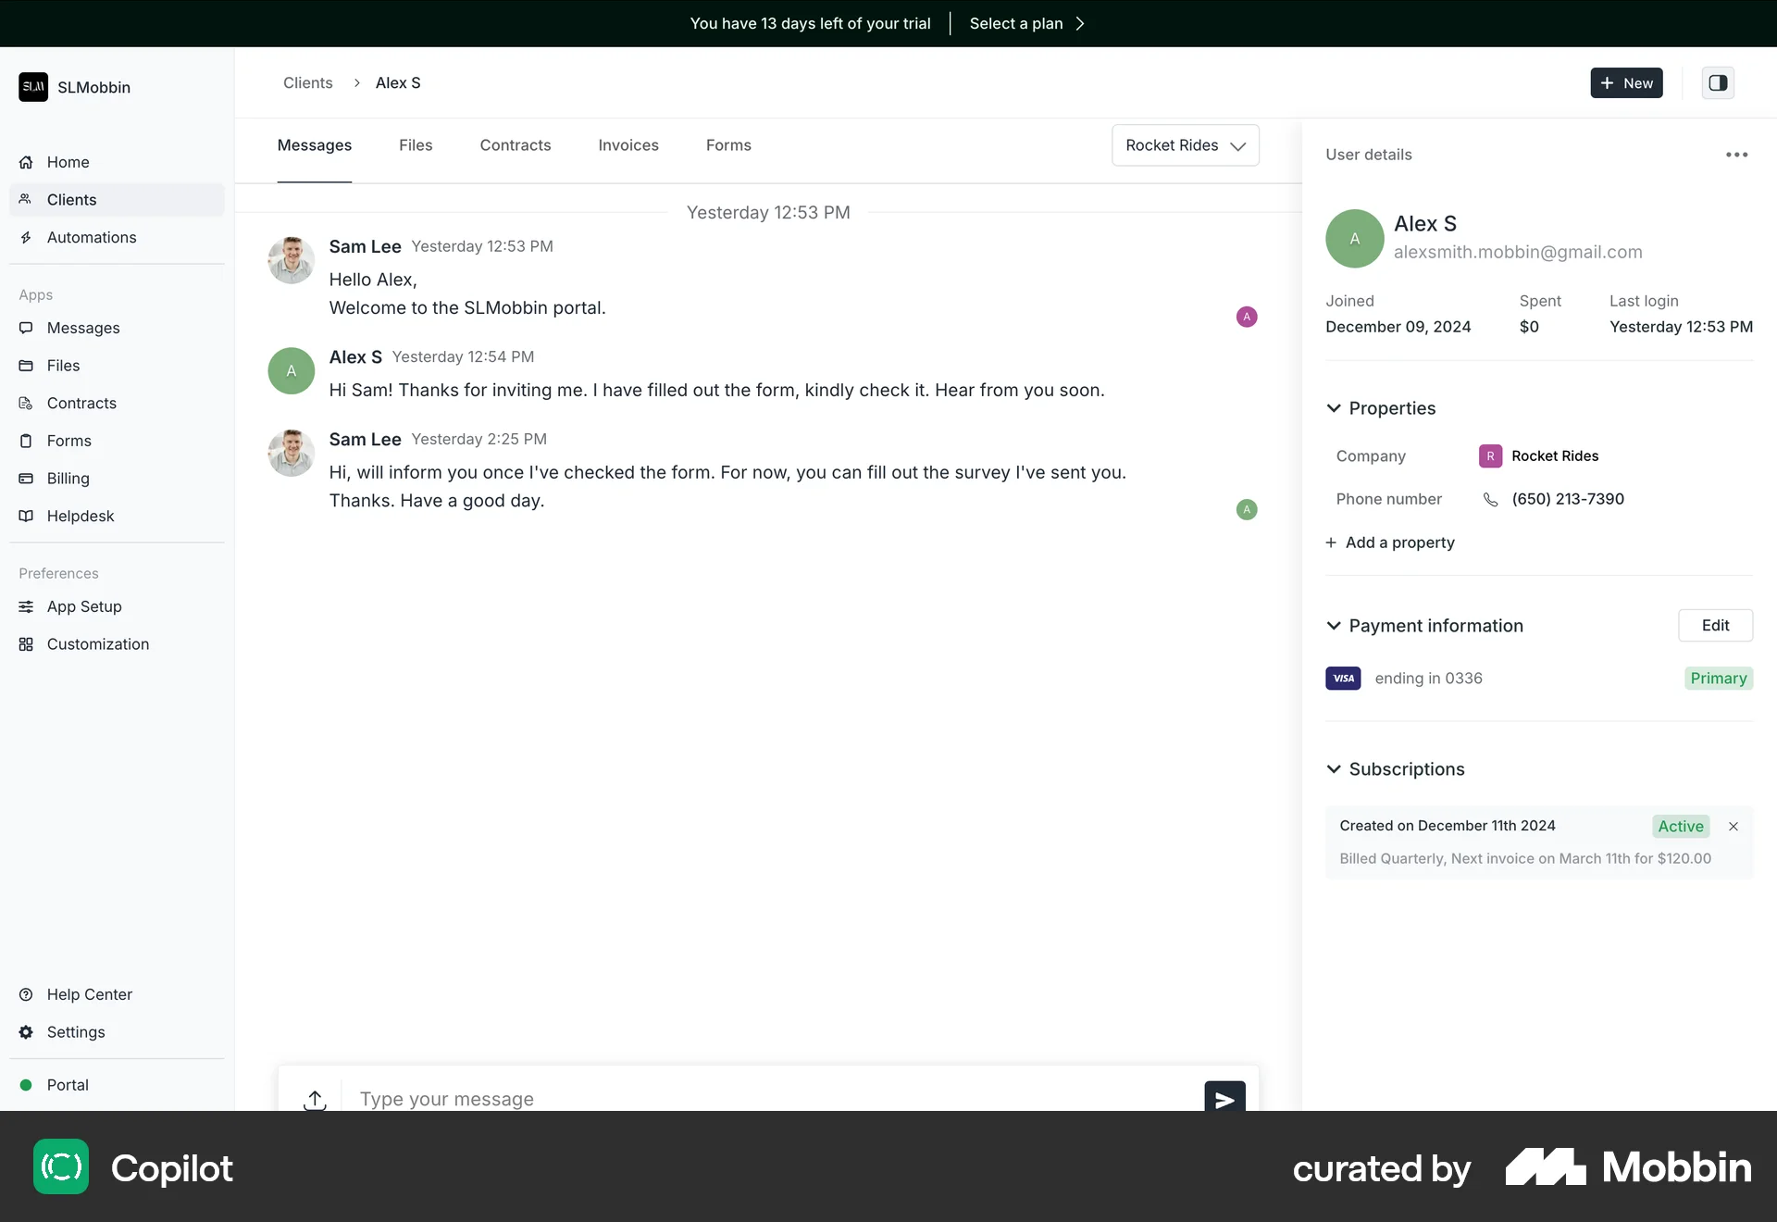This screenshot has height=1222, width=1777.
Task: Open the Forms tab
Action: (x=728, y=145)
